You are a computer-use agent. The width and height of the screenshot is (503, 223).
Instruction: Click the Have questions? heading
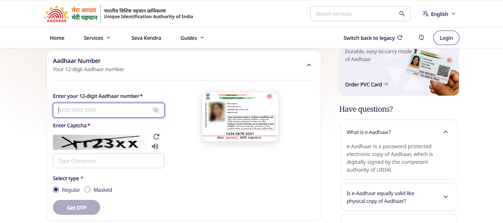tap(366, 109)
